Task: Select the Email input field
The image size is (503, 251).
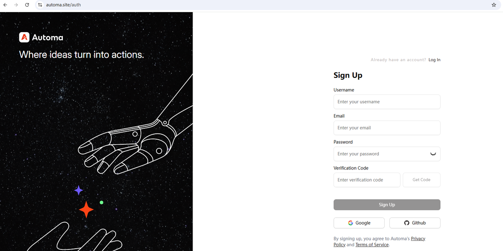Action: [387, 127]
